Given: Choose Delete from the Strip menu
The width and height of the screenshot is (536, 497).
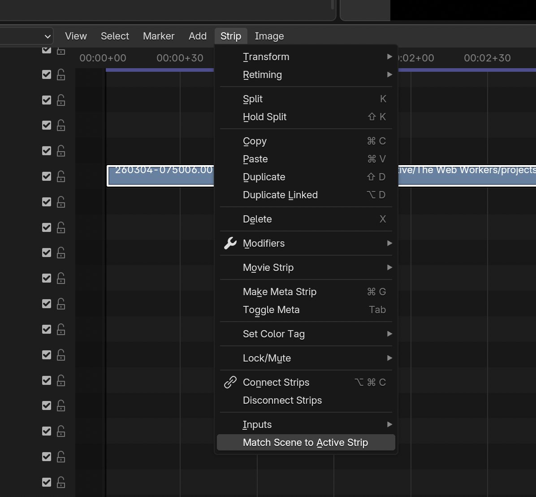Looking at the screenshot, I should tap(306, 219).
